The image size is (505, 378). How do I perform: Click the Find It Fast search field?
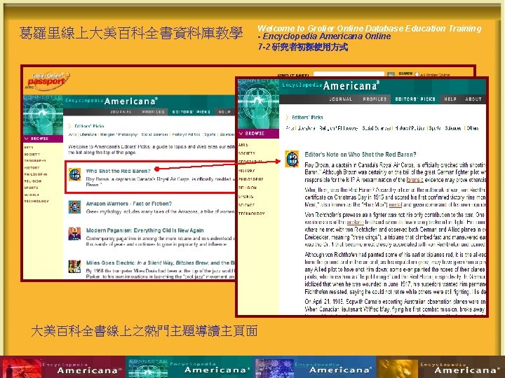coord(349,74)
